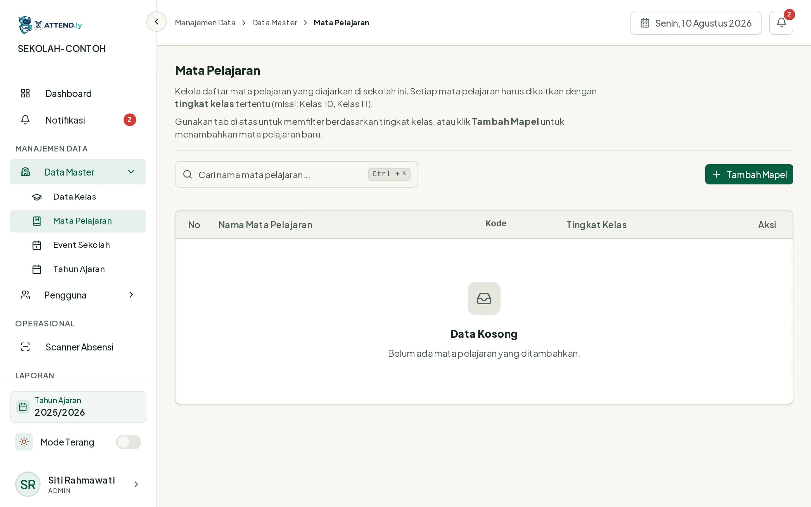Image resolution: width=811 pixels, height=507 pixels.
Task: Click the Tahun Ajaran calendar icon in submenu
Action: [37, 269]
